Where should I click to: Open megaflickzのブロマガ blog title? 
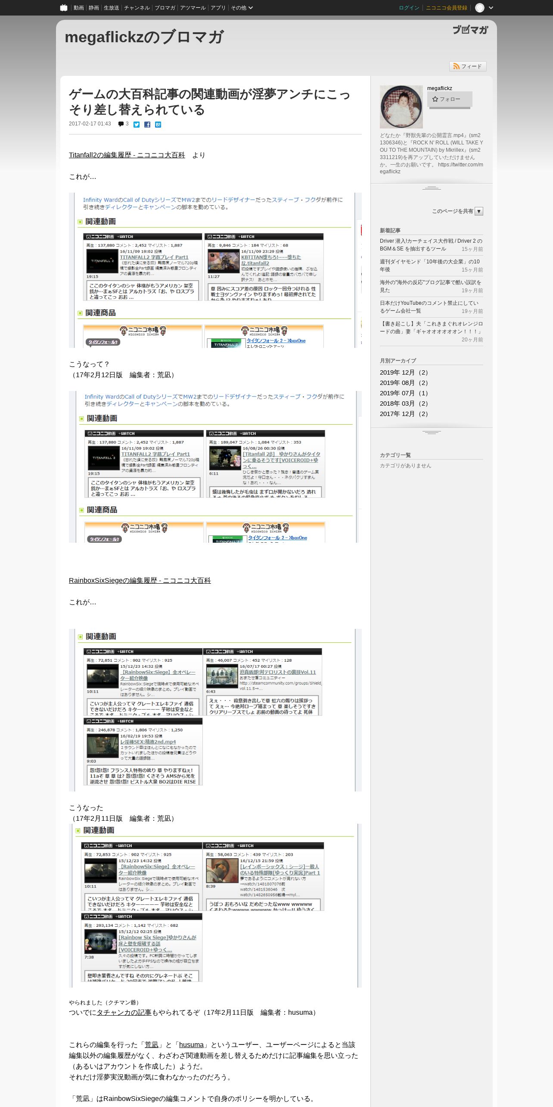tap(144, 37)
